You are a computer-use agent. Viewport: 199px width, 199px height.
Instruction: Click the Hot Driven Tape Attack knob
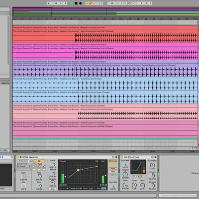tap(152, 175)
